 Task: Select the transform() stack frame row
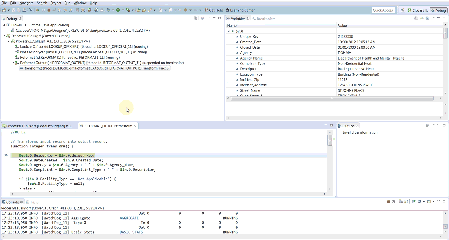point(95,68)
